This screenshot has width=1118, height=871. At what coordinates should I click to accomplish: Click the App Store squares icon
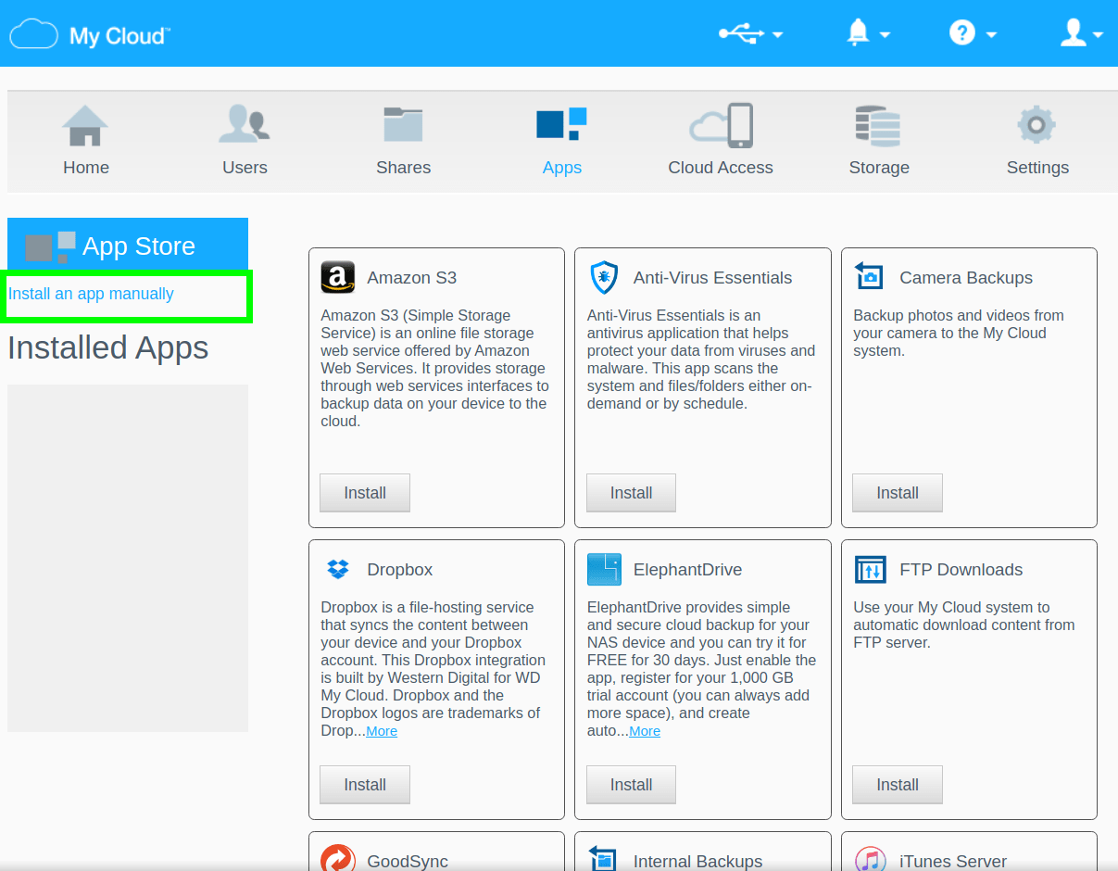pos(51,246)
